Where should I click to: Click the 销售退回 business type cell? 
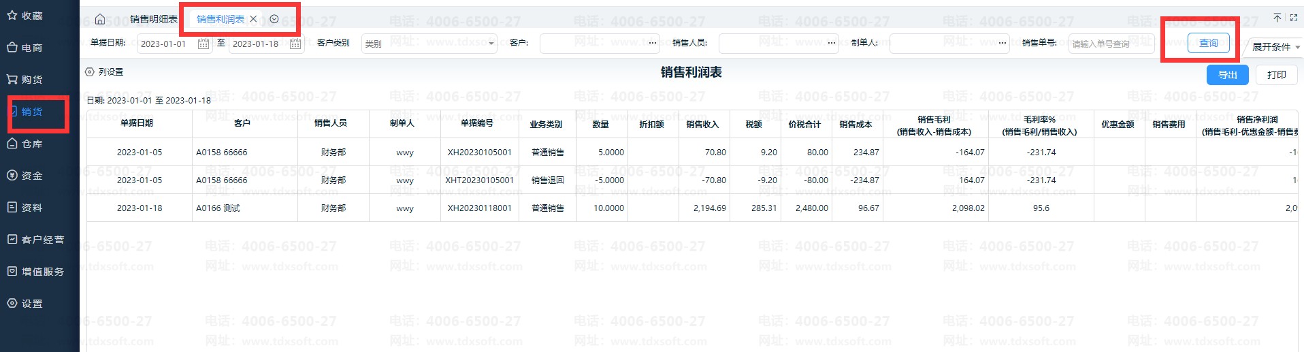548,180
